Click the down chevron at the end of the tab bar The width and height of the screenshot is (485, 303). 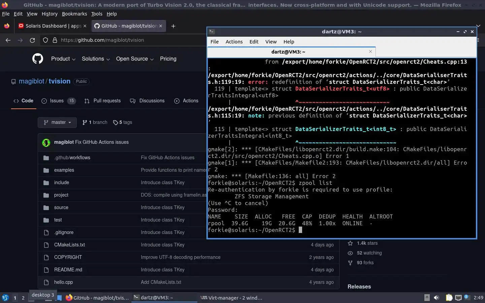click(x=478, y=26)
